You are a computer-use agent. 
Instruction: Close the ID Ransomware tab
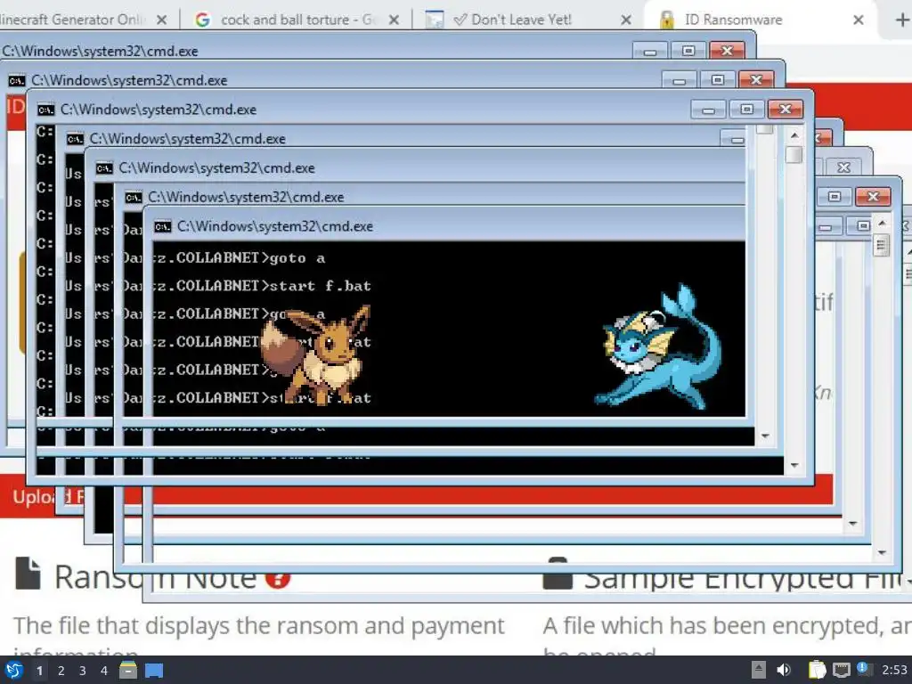pos(858,20)
